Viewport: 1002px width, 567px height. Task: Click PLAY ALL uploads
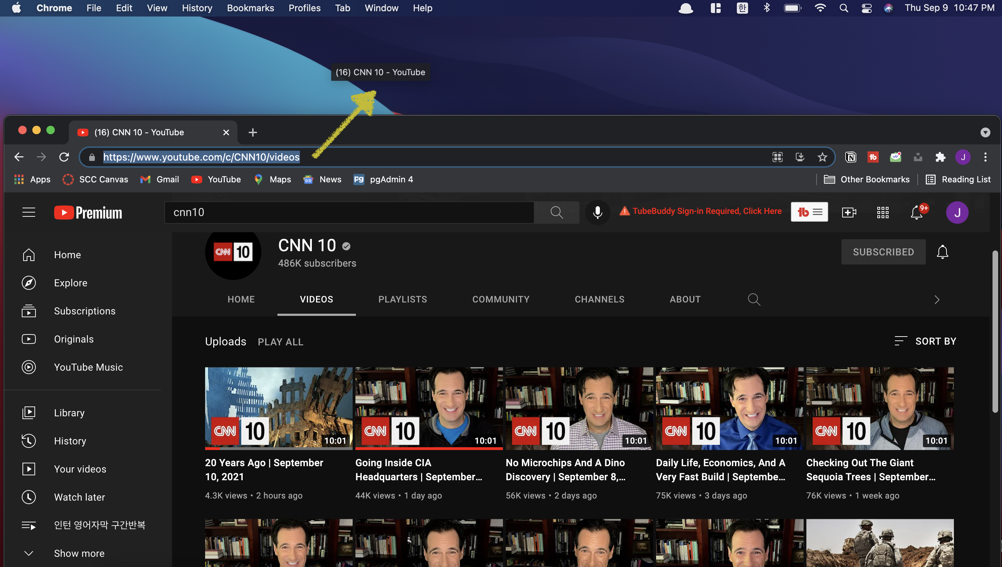(280, 341)
